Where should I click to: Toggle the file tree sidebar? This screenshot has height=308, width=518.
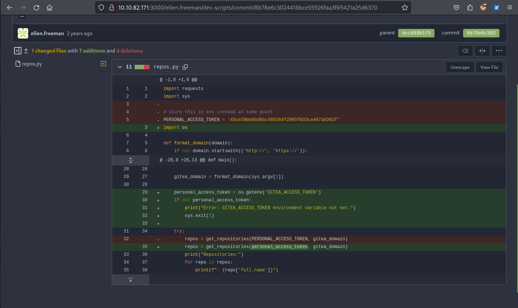coord(17,51)
